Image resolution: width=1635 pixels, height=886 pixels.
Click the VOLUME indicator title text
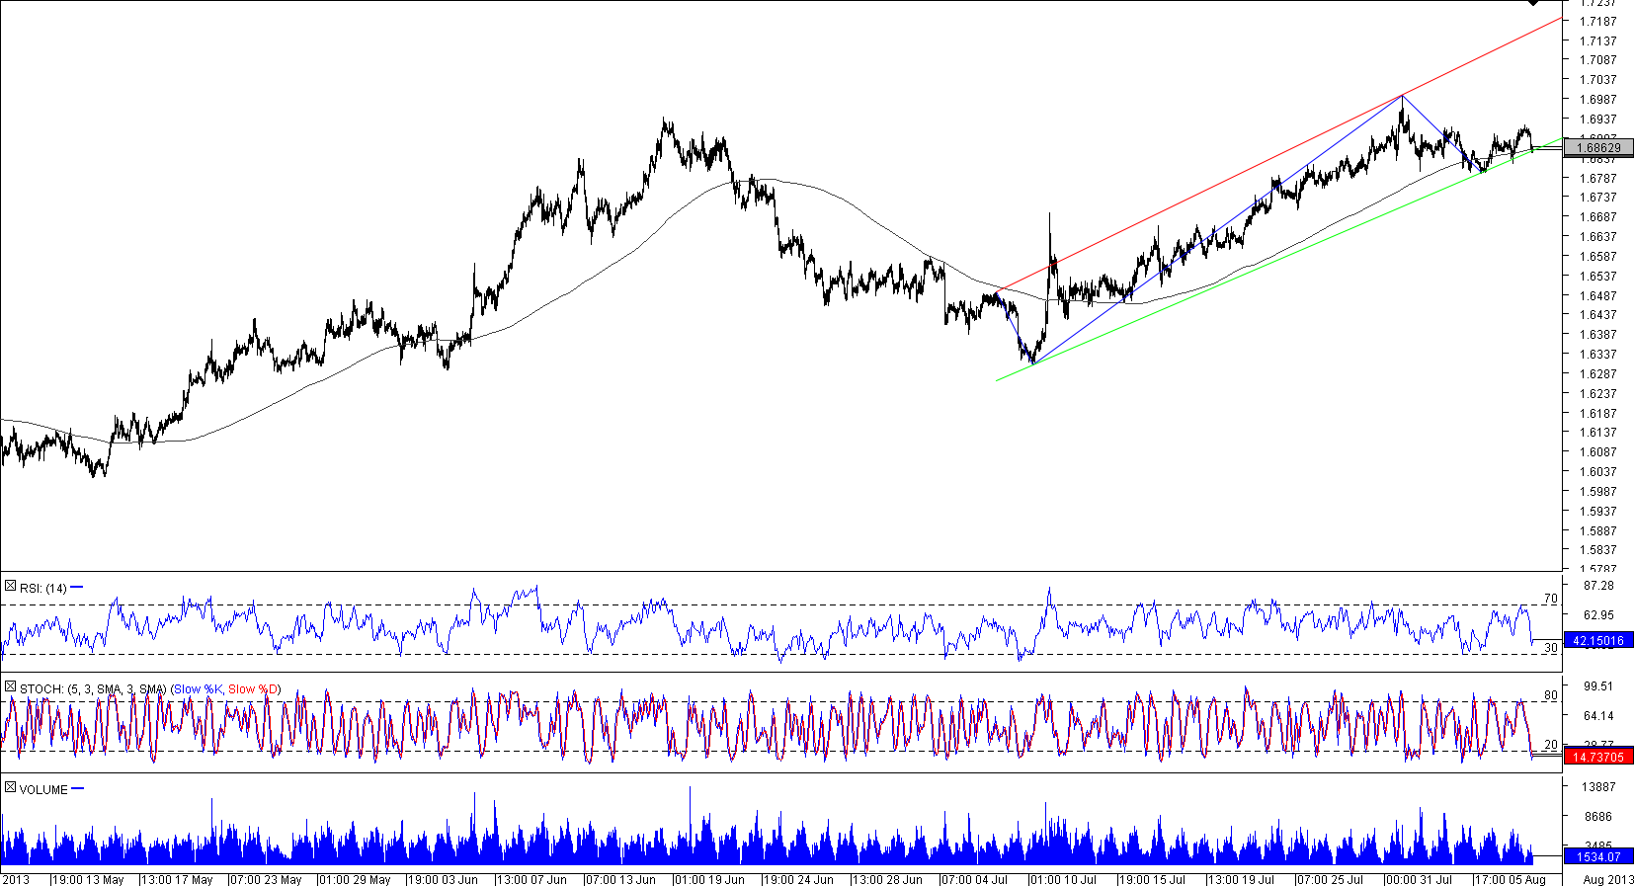pos(43,789)
